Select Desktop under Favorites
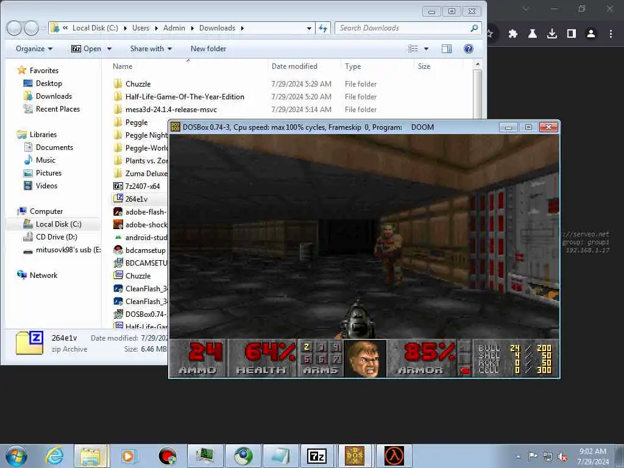 [49, 83]
